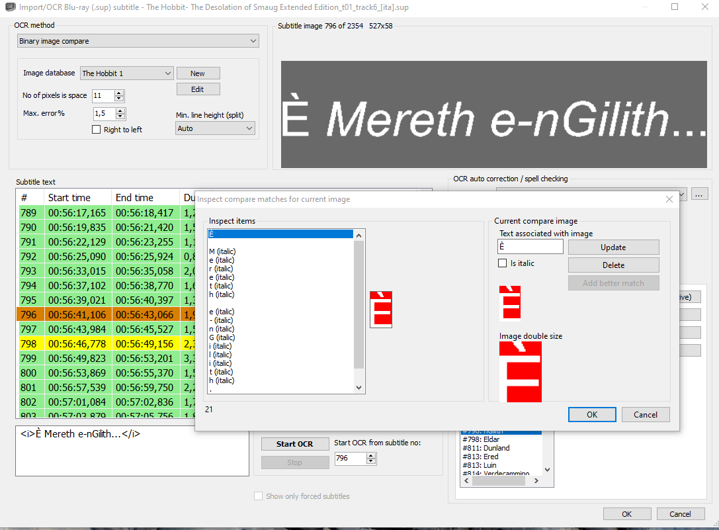Click New to create an image database
Viewport: 719px width, 530px height.
(x=198, y=73)
